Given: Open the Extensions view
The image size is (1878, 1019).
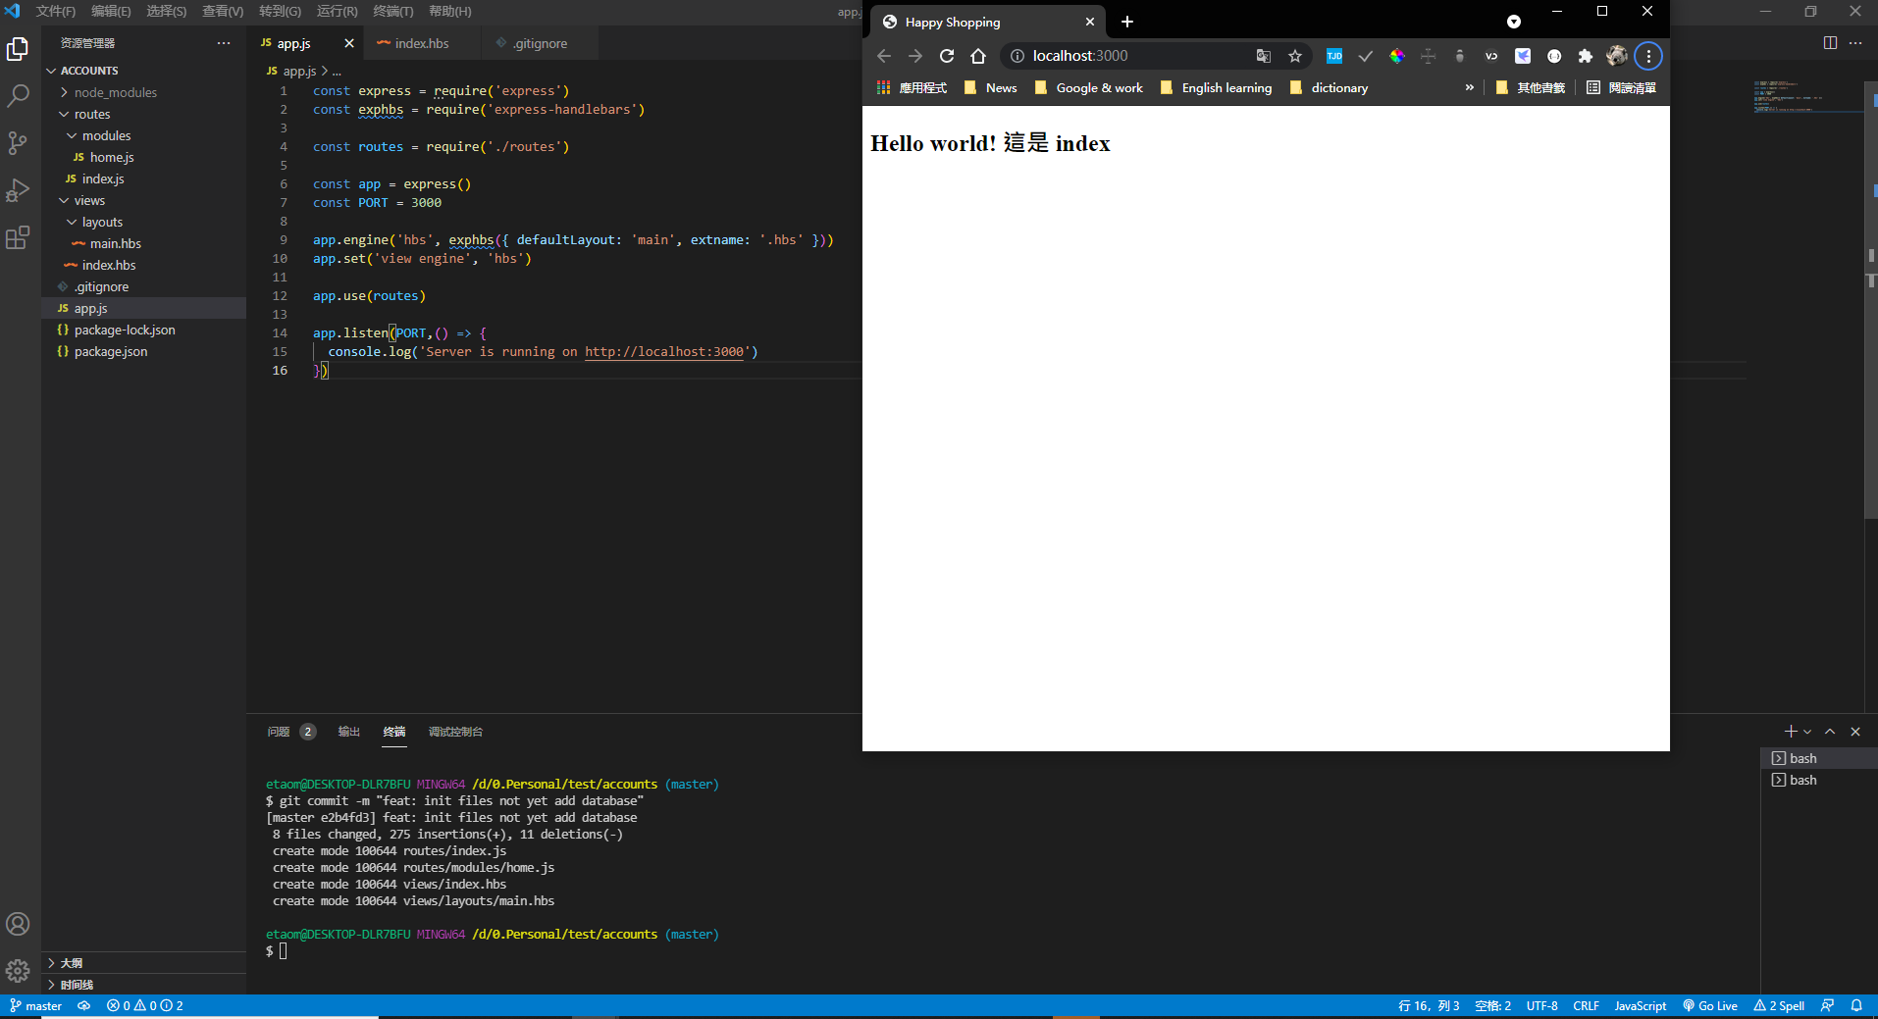Looking at the screenshot, I should point(18,237).
